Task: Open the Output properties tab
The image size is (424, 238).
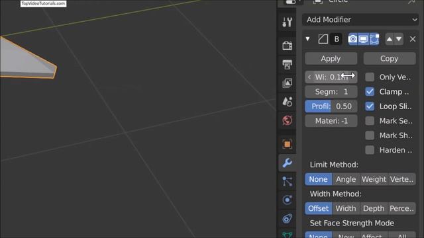Action: (x=287, y=64)
